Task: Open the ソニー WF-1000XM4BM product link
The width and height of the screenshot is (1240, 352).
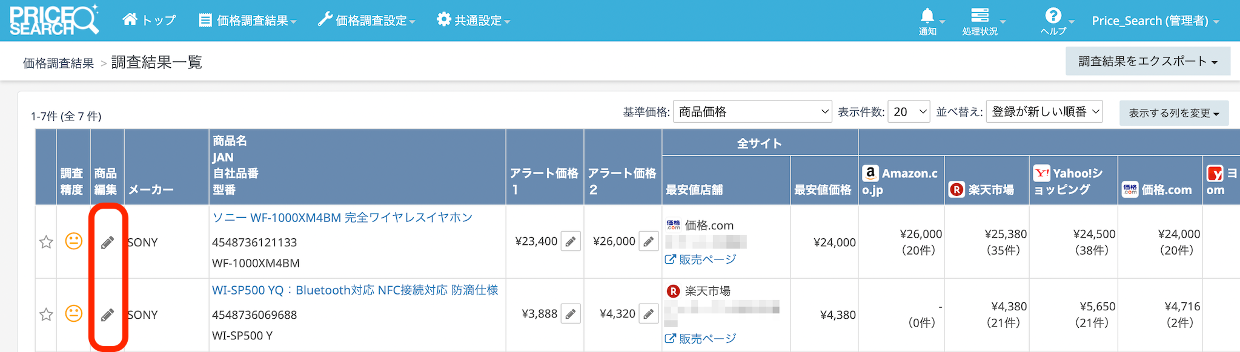Action: (342, 218)
